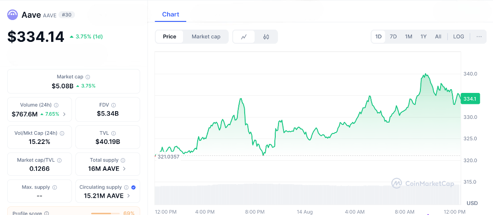
Task: Click the FDV info icon
Action: click(x=114, y=105)
